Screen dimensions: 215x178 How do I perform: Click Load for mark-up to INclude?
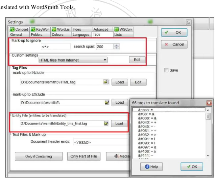coord(120,82)
